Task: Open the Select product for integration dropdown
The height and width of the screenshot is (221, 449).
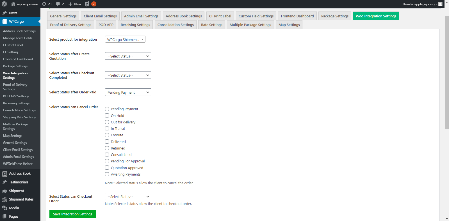Action: (125, 40)
